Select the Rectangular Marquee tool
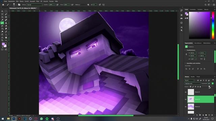Viewport: 216px width, 121px height. [x=6, y=11]
